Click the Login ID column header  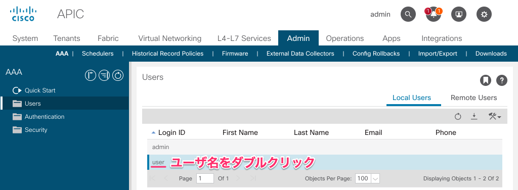tap(171, 132)
